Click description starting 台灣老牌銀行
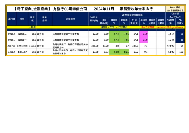 coord(70,46)
